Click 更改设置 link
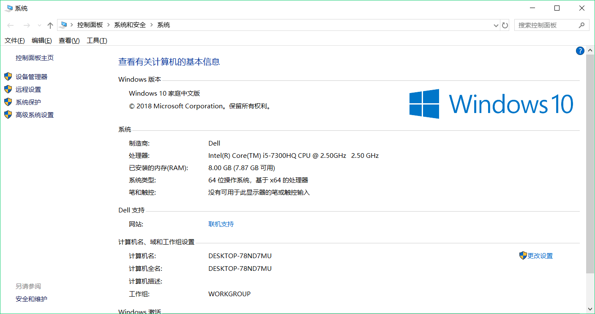 point(540,256)
